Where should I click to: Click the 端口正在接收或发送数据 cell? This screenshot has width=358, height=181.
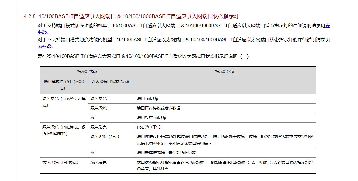225,108
